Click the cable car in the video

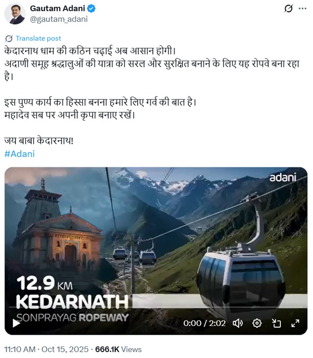(x=240, y=281)
